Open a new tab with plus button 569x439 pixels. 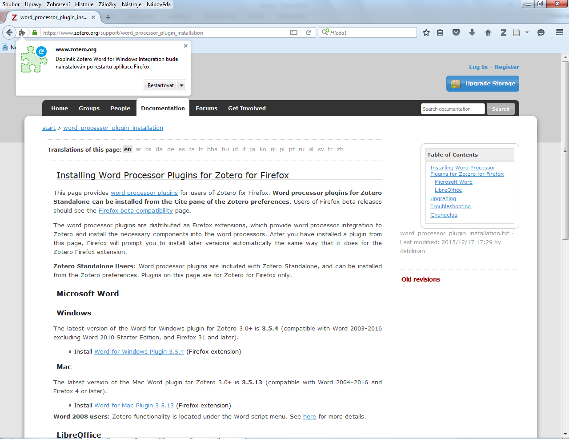point(108,17)
